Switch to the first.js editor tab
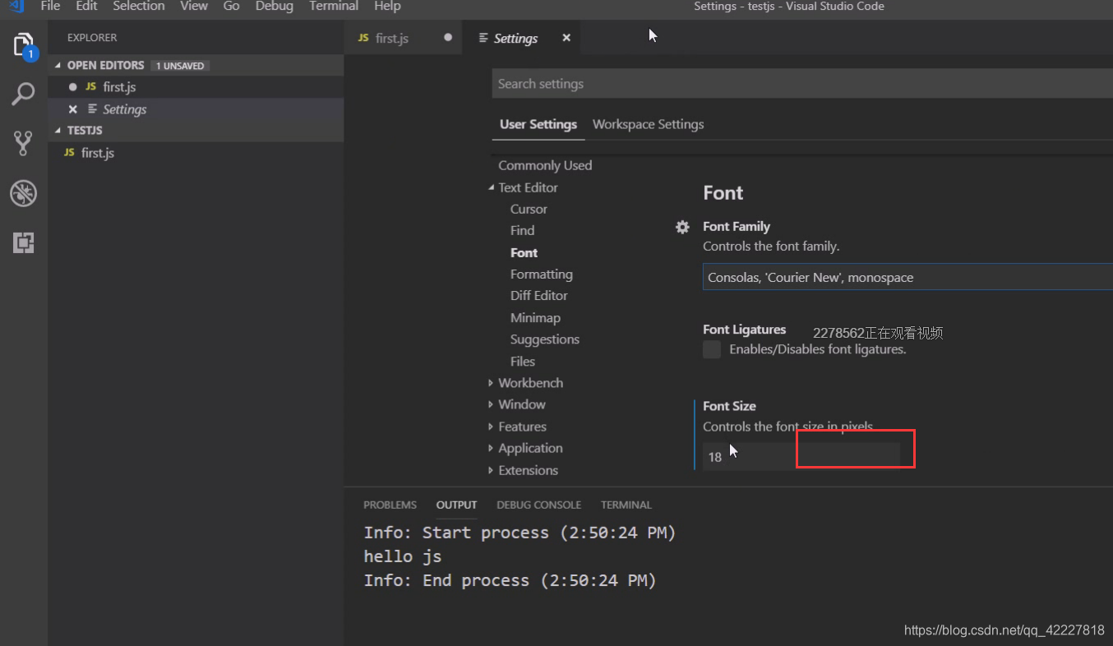Image resolution: width=1113 pixels, height=646 pixels. pos(403,38)
